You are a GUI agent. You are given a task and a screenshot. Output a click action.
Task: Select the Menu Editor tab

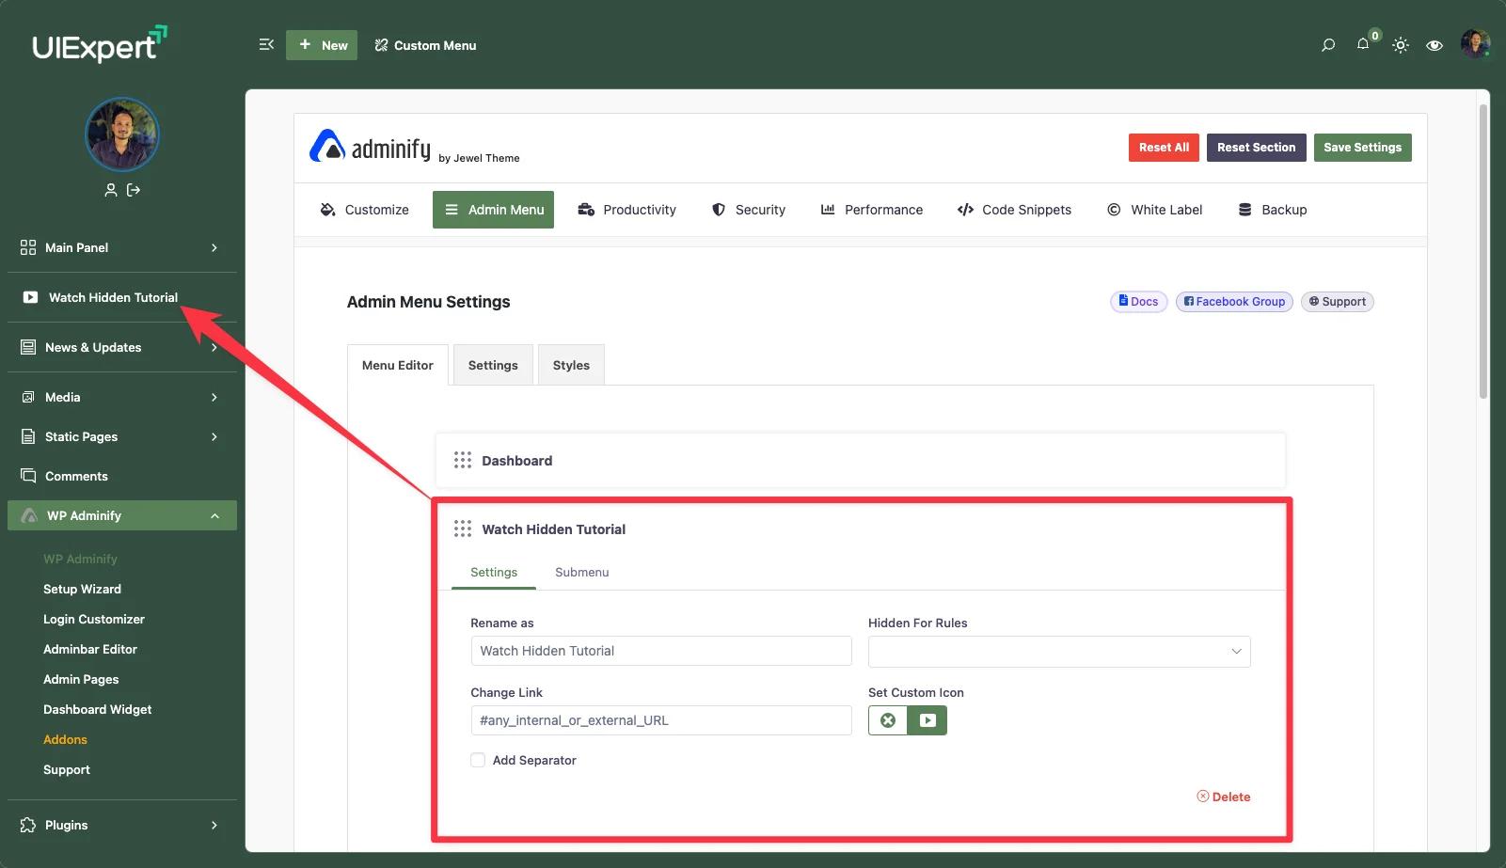[398, 365]
